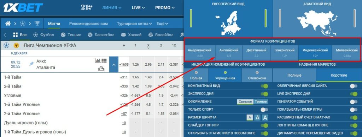Pin the Аякс – Аталанта match
Image resolution: width=362 pixels, height=137 pixels.
tap(31, 64)
